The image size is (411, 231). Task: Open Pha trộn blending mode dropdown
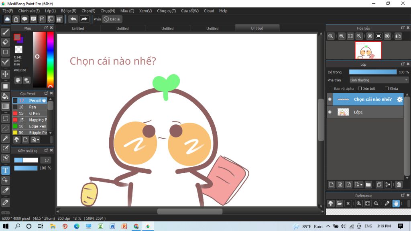[379, 80]
